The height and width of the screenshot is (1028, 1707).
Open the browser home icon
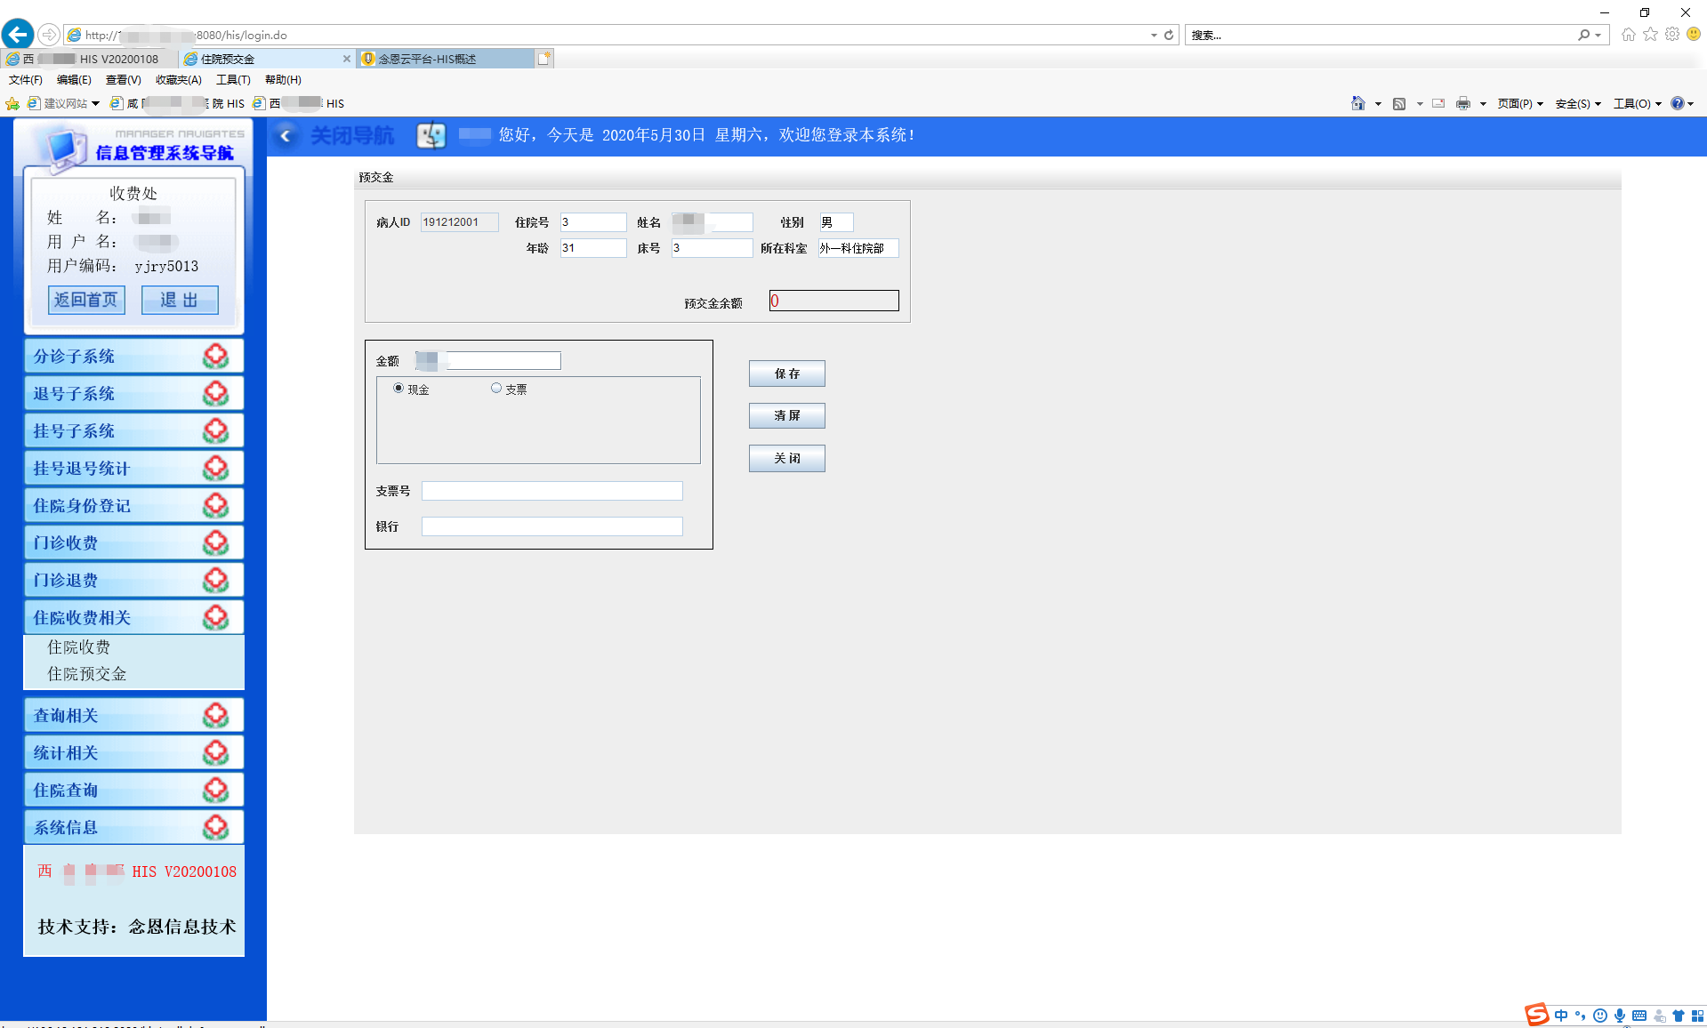point(1628,35)
